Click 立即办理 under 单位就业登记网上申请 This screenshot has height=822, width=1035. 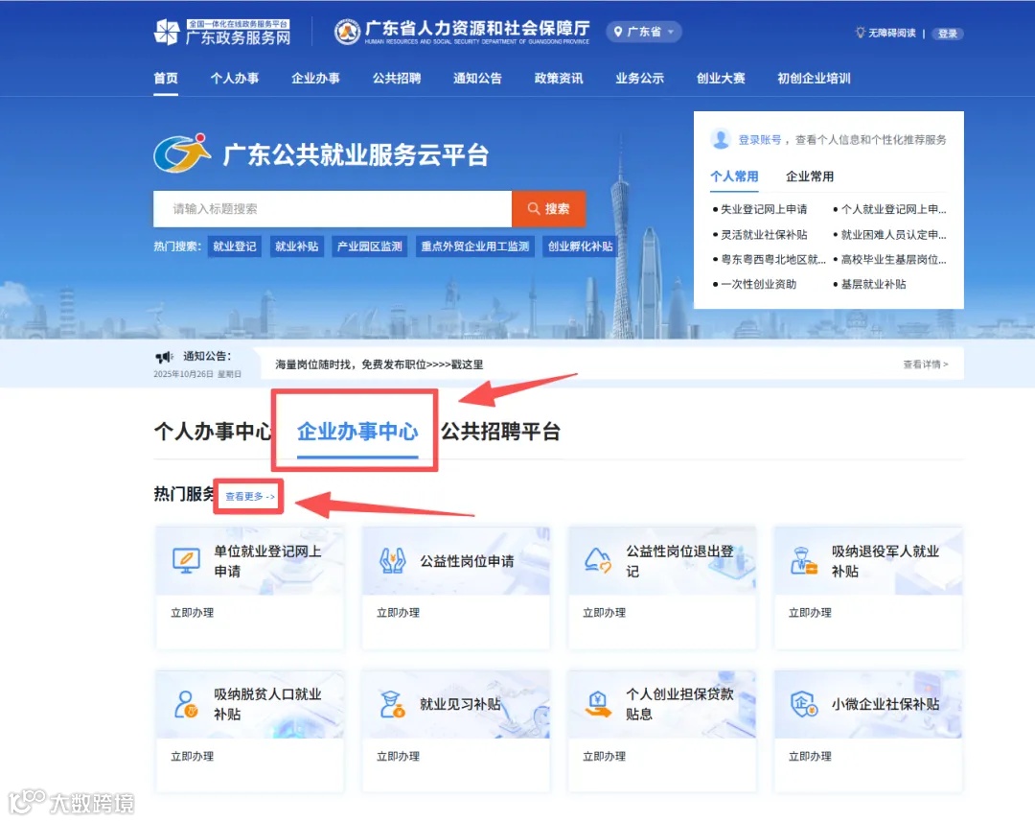click(192, 613)
